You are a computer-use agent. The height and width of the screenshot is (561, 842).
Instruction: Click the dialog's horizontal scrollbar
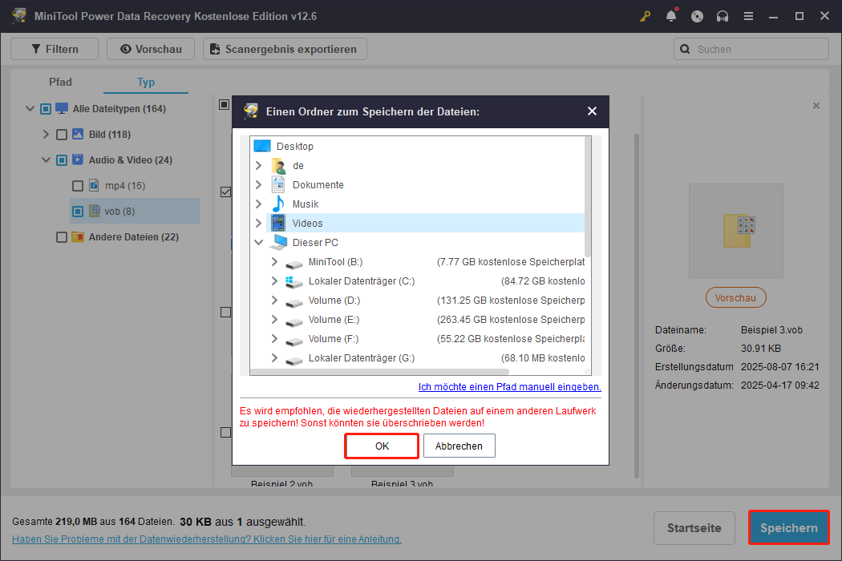point(379,372)
